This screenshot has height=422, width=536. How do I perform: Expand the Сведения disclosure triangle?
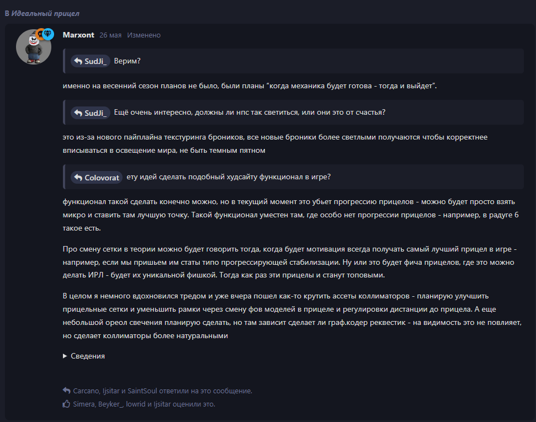click(65, 356)
